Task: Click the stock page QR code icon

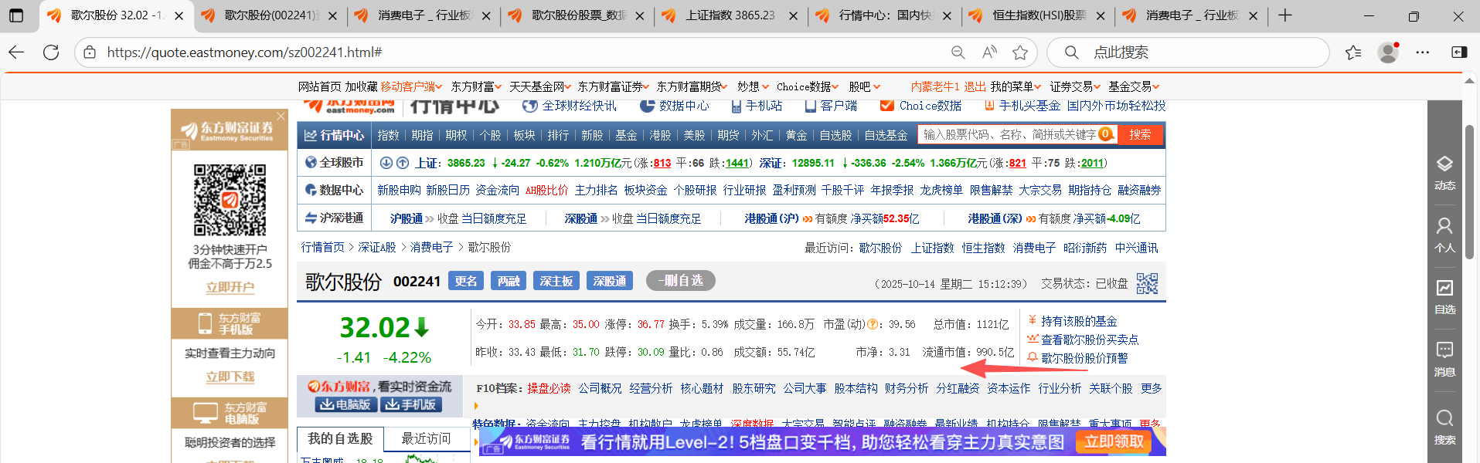Action: click(x=1147, y=283)
